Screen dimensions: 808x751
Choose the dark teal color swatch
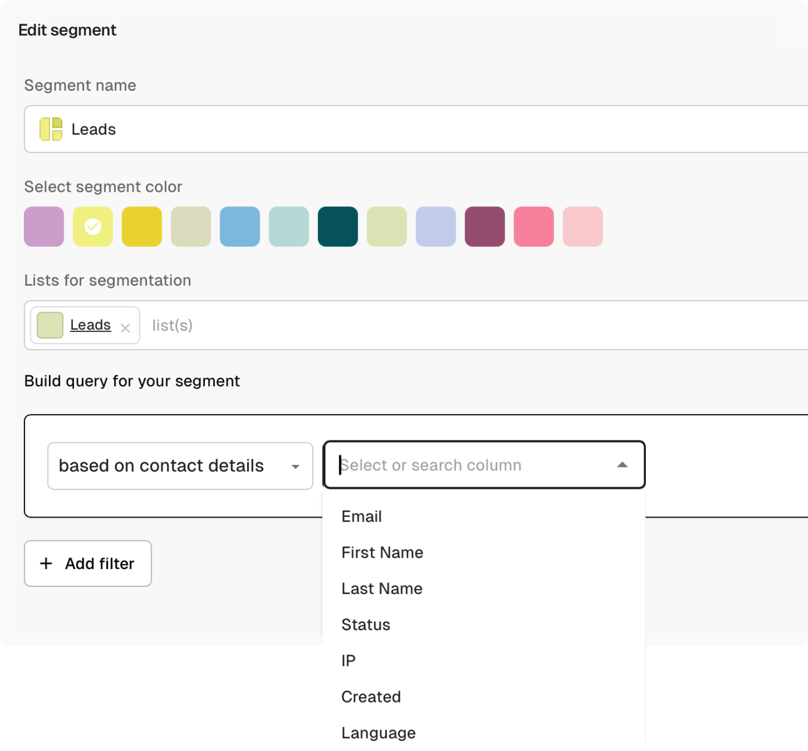pyautogui.click(x=338, y=227)
